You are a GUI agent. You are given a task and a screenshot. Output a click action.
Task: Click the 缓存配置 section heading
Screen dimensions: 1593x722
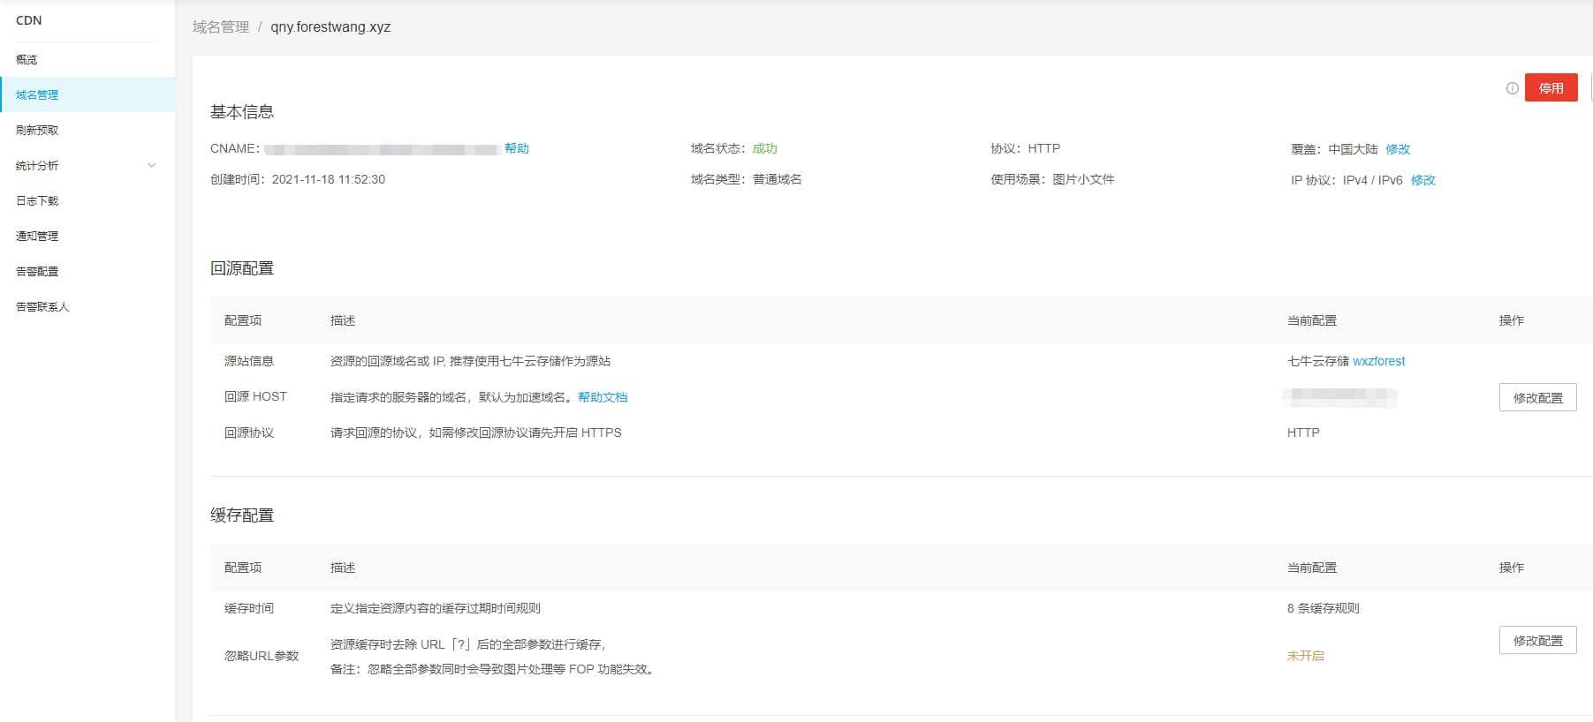click(242, 515)
